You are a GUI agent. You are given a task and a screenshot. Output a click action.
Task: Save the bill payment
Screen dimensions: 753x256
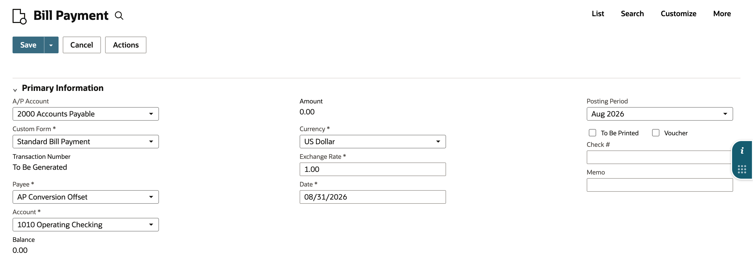tap(28, 45)
